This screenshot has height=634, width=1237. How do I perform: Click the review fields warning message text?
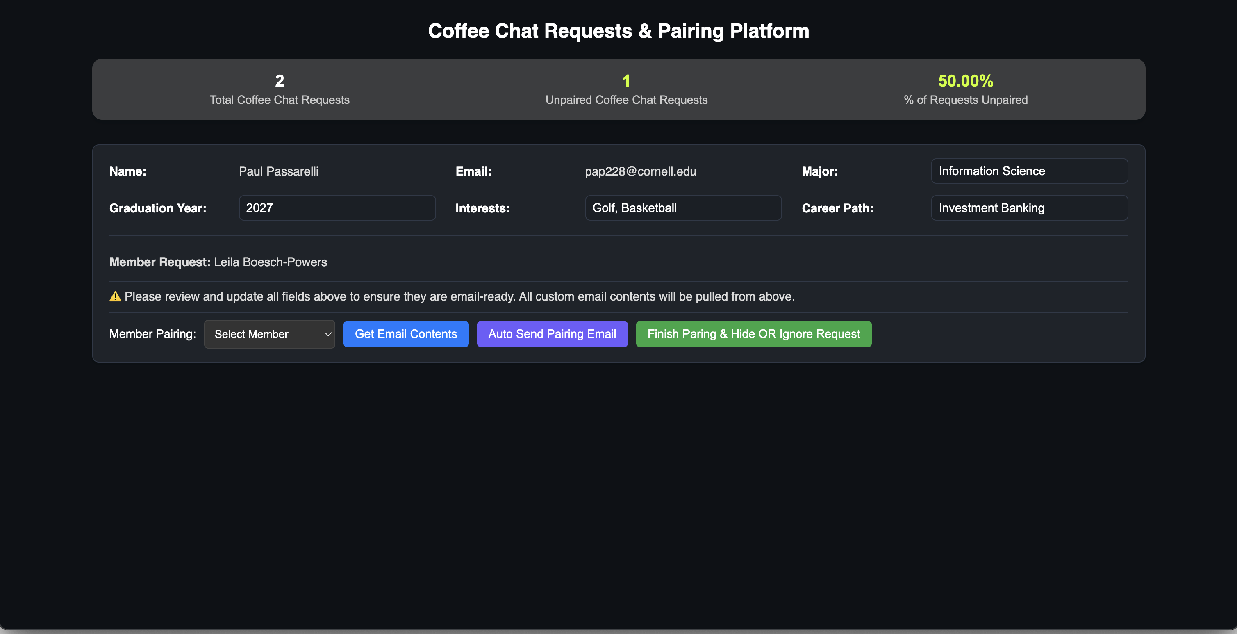(x=459, y=297)
